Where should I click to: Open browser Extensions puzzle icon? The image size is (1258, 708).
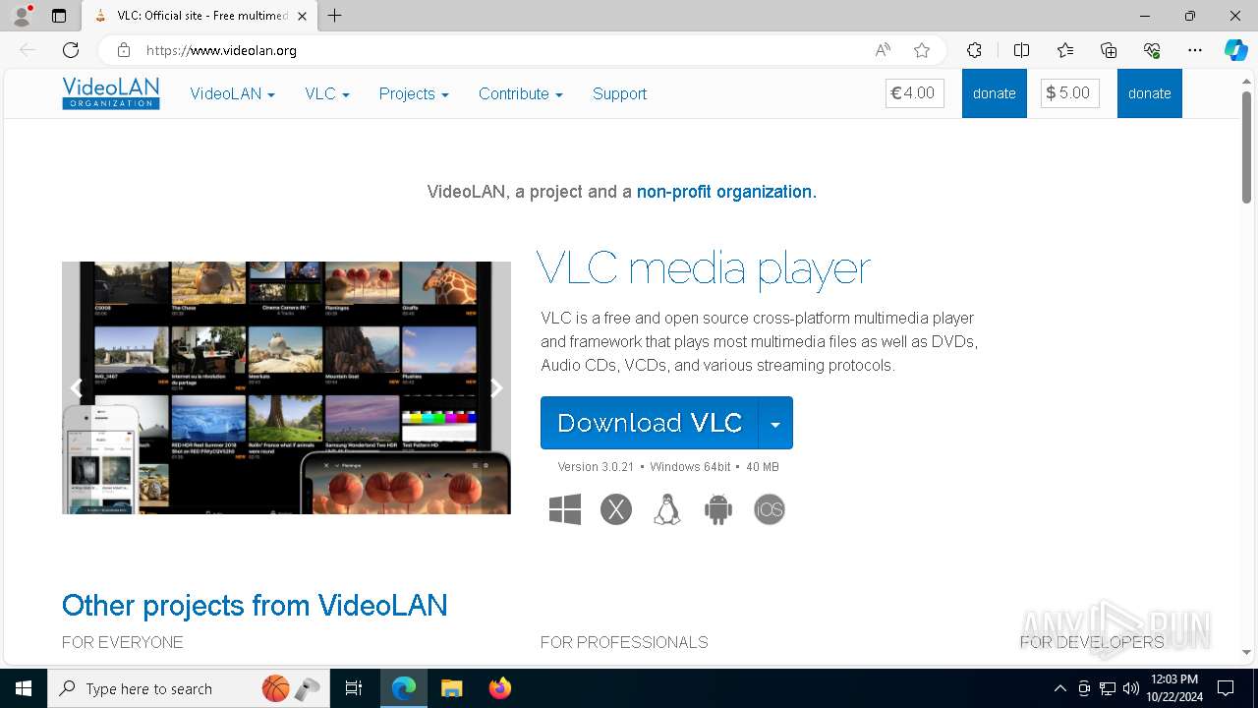(974, 50)
